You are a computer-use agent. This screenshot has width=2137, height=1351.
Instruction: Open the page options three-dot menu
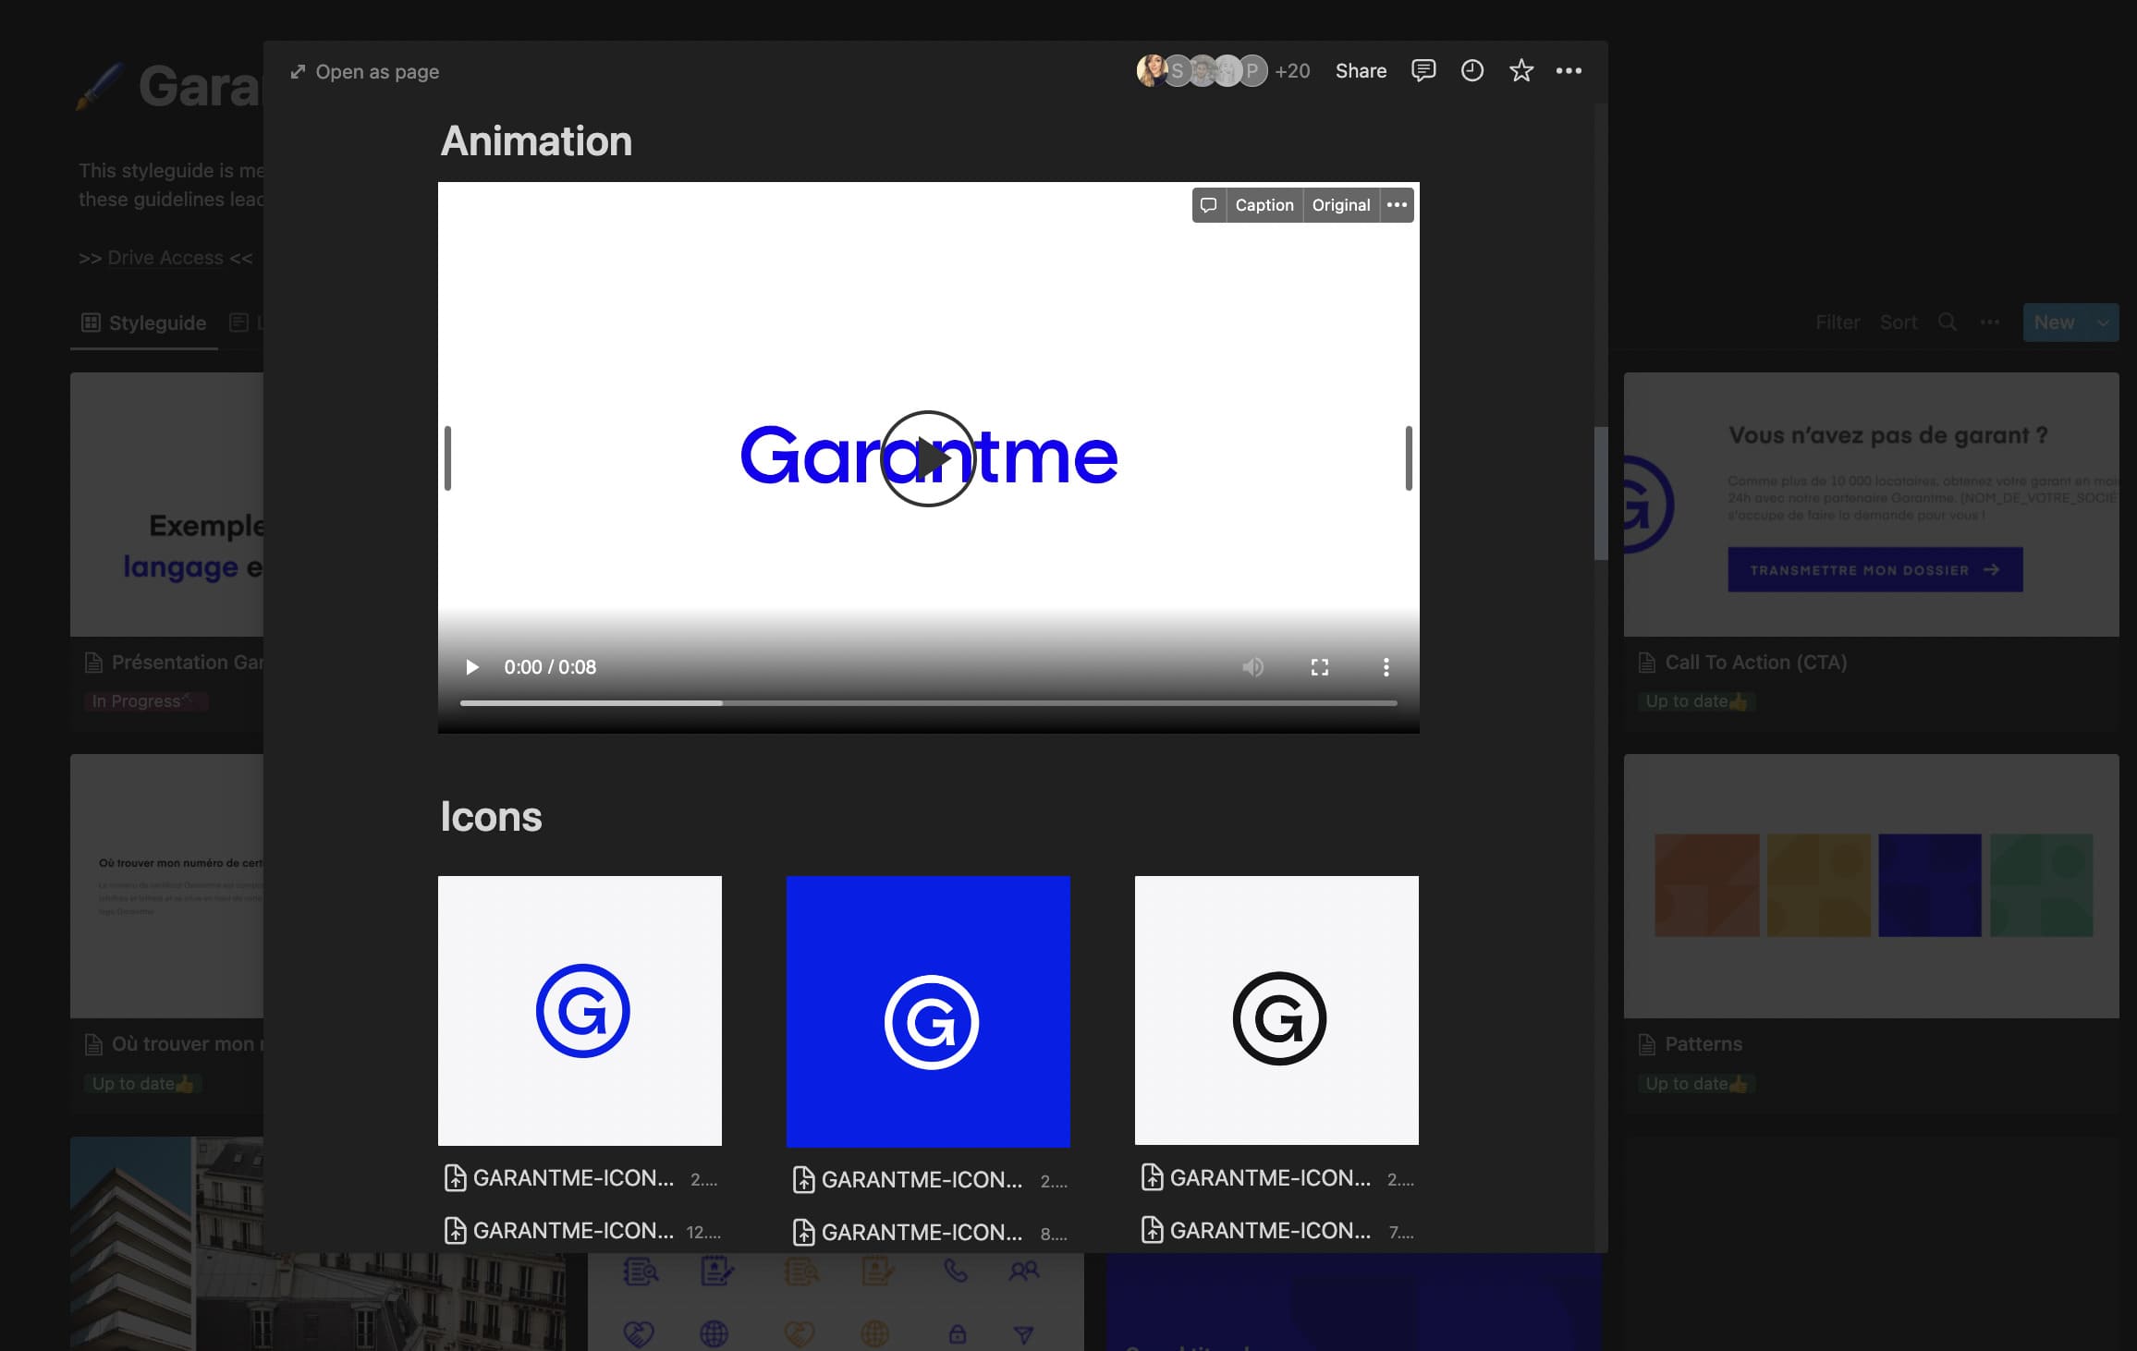click(1569, 70)
